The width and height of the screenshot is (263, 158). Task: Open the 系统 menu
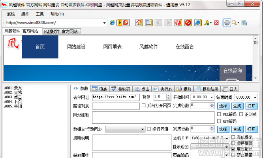coord(11,14)
